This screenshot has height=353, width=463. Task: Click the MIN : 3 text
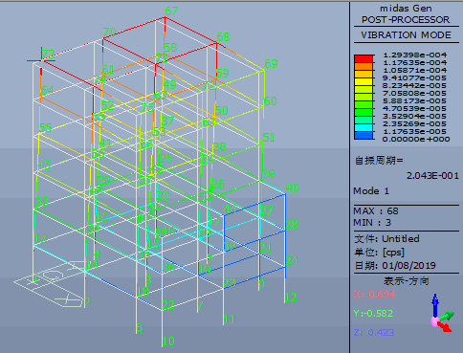click(372, 222)
